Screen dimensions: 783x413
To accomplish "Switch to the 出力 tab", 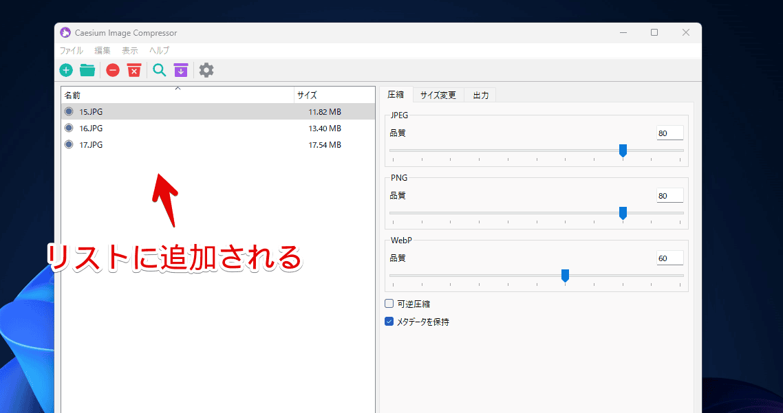I will point(480,96).
